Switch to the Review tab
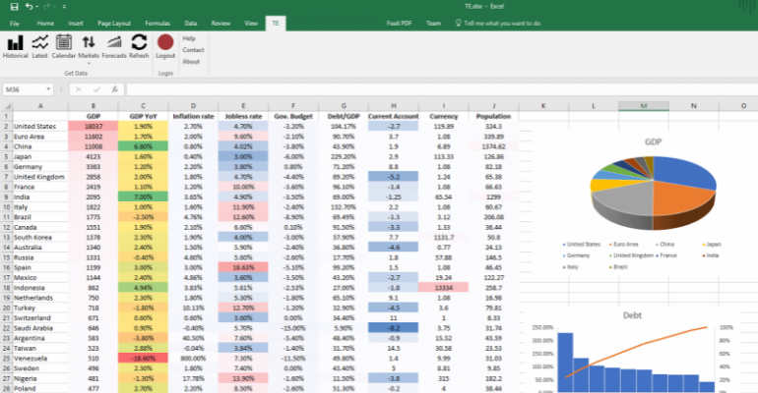Viewport: 758px width, 393px height. (221, 24)
